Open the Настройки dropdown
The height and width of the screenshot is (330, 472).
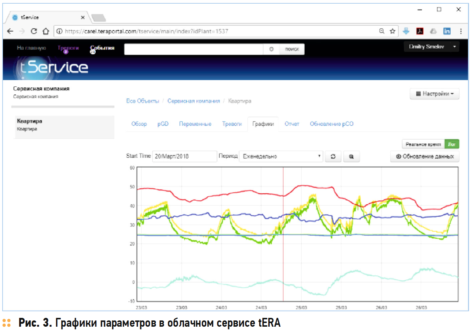click(x=434, y=94)
